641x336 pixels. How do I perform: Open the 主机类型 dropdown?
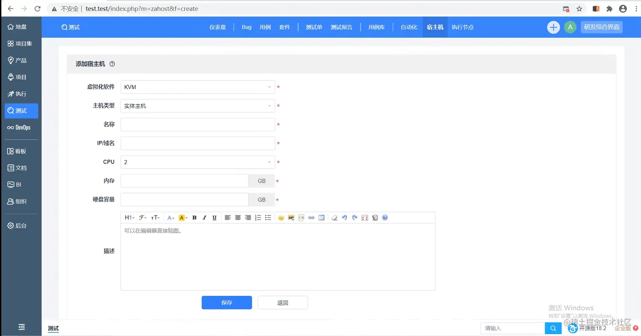pos(198,106)
